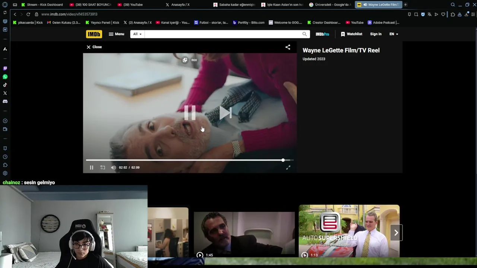This screenshot has height=268, width=477.
Task: Switch to the (39) YouTube tab
Action: point(138,5)
